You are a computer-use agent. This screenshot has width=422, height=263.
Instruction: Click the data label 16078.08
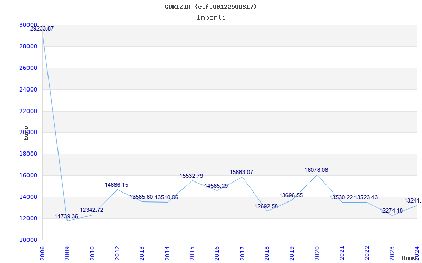[316, 170]
